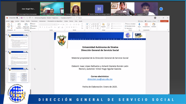Open the Archivo menu
Viewport: 186px width, 104px height.
[8, 21]
